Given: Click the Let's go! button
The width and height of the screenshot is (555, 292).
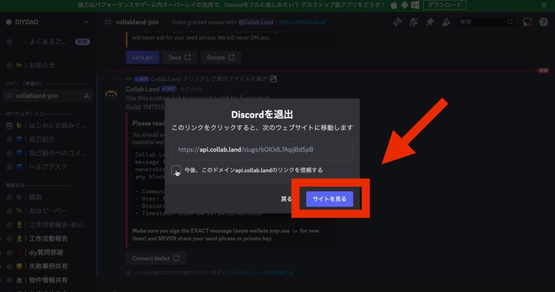Looking at the screenshot, I should [143, 57].
